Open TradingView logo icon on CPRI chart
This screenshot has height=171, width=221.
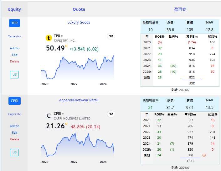111,114
